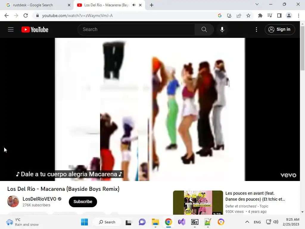
Task: Open Chrome extensions puzzle icon
Action: click(x=260, y=16)
